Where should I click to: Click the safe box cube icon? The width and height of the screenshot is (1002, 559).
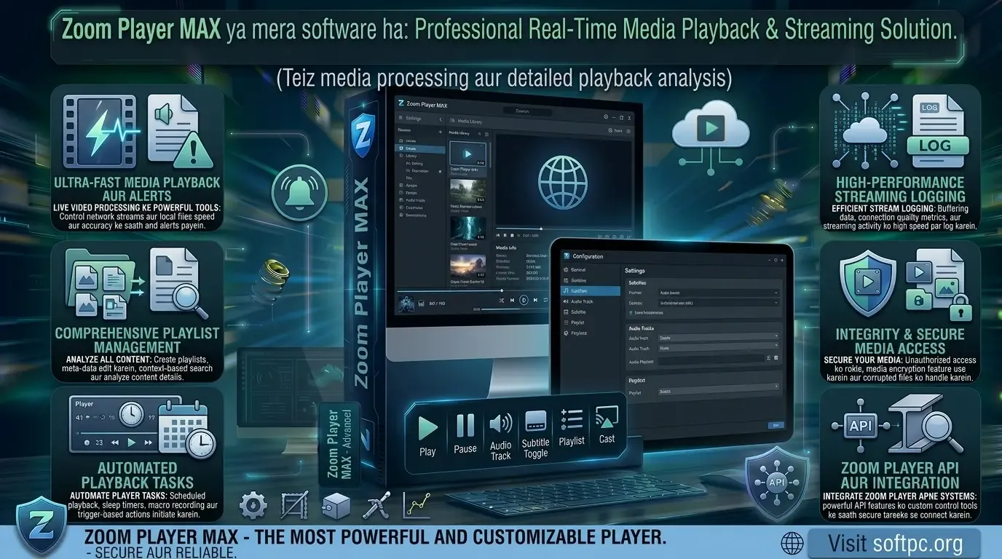[337, 506]
